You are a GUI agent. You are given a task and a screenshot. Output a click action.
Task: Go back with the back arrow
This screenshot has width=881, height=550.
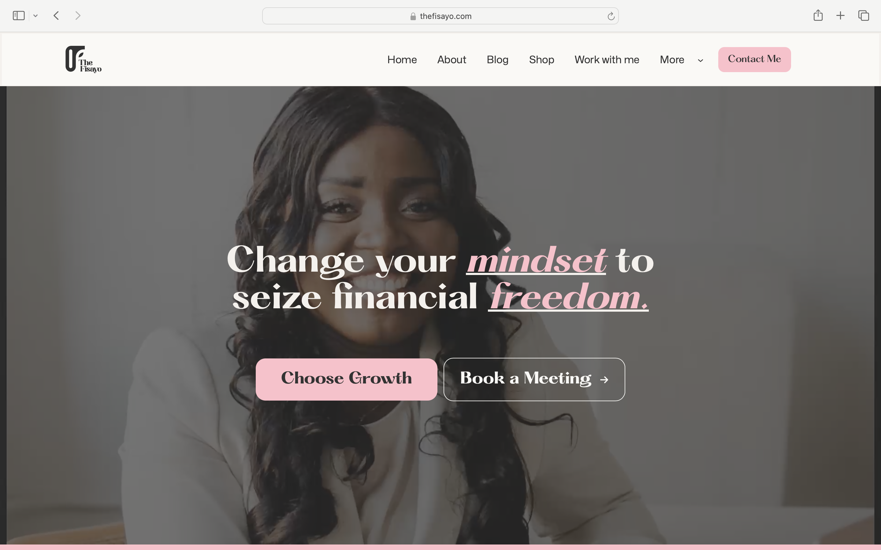click(56, 16)
